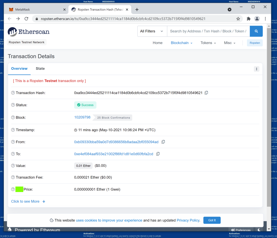Click the Success status badge
This screenshot has width=277, height=238.
[x=85, y=105]
